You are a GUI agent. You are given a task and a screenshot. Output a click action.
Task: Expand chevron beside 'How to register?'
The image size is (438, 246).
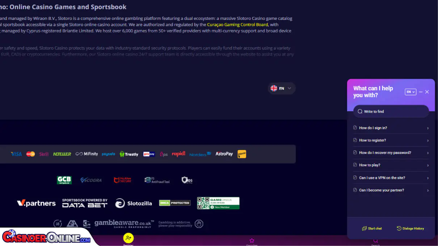coord(428,141)
